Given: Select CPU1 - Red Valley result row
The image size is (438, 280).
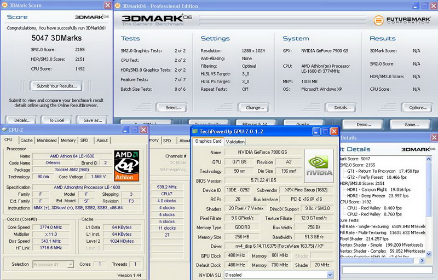Looking at the screenshot, I should pyautogui.click(x=374, y=208).
